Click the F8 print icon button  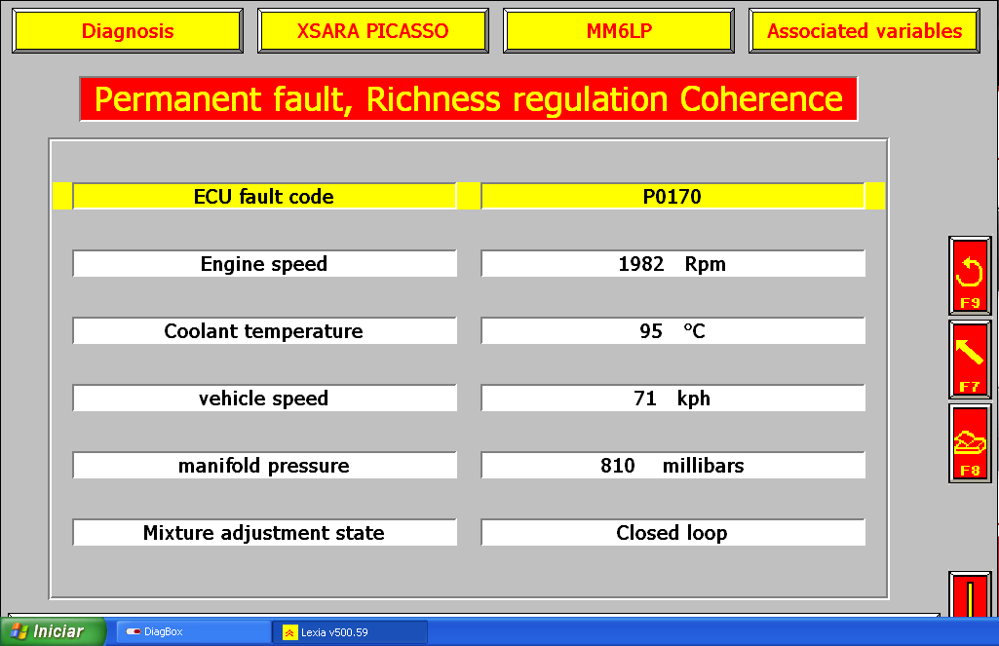(970, 443)
